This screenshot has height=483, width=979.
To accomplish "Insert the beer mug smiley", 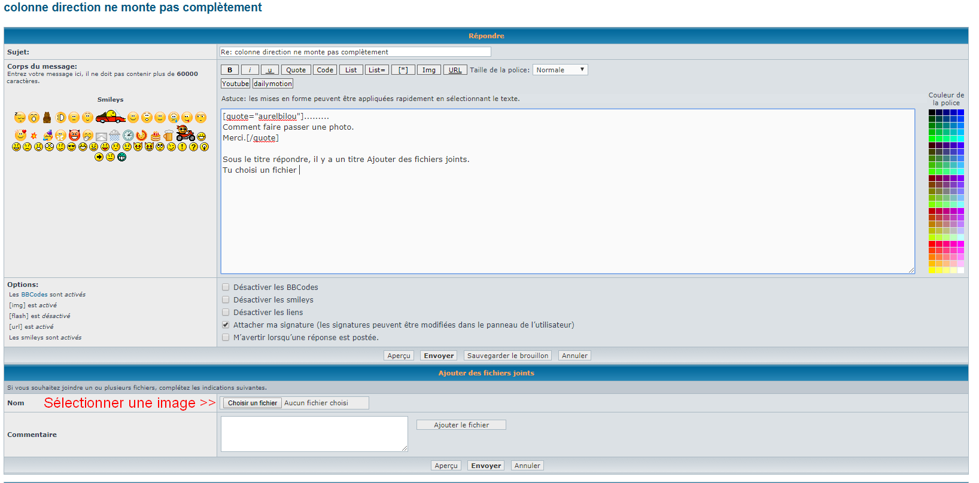I will (168, 136).
